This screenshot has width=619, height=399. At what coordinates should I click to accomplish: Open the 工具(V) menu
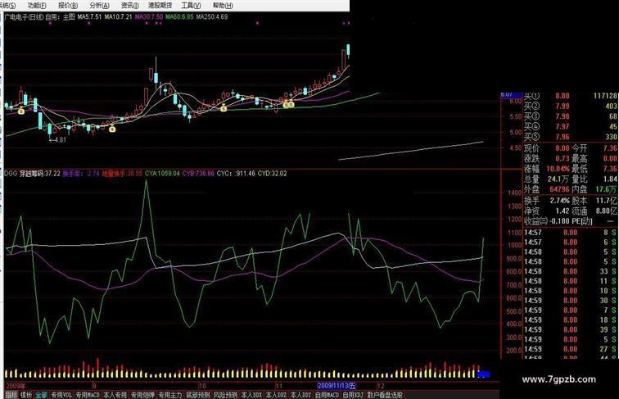coord(191,6)
